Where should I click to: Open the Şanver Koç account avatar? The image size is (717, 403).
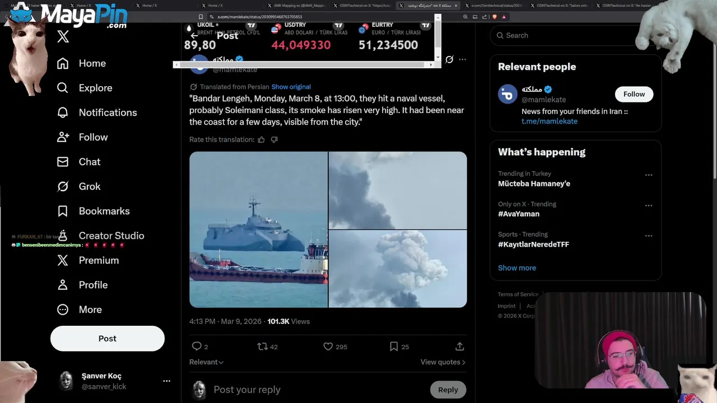[x=66, y=381]
